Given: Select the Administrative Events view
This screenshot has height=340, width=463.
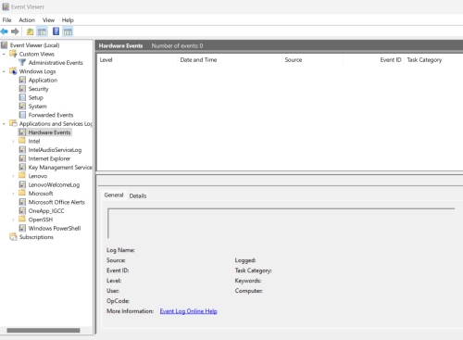Looking at the screenshot, I should pos(56,62).
